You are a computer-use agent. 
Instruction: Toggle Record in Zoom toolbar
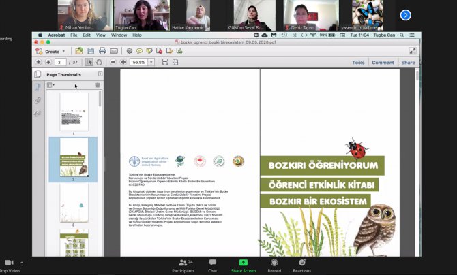pos(274,265)
